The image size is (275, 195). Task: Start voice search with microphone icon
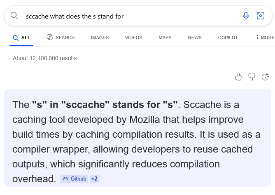point(246,16)
